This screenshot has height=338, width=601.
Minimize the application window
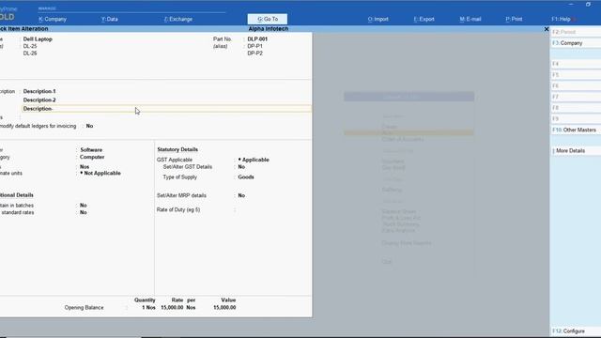(x=571, y=4)
